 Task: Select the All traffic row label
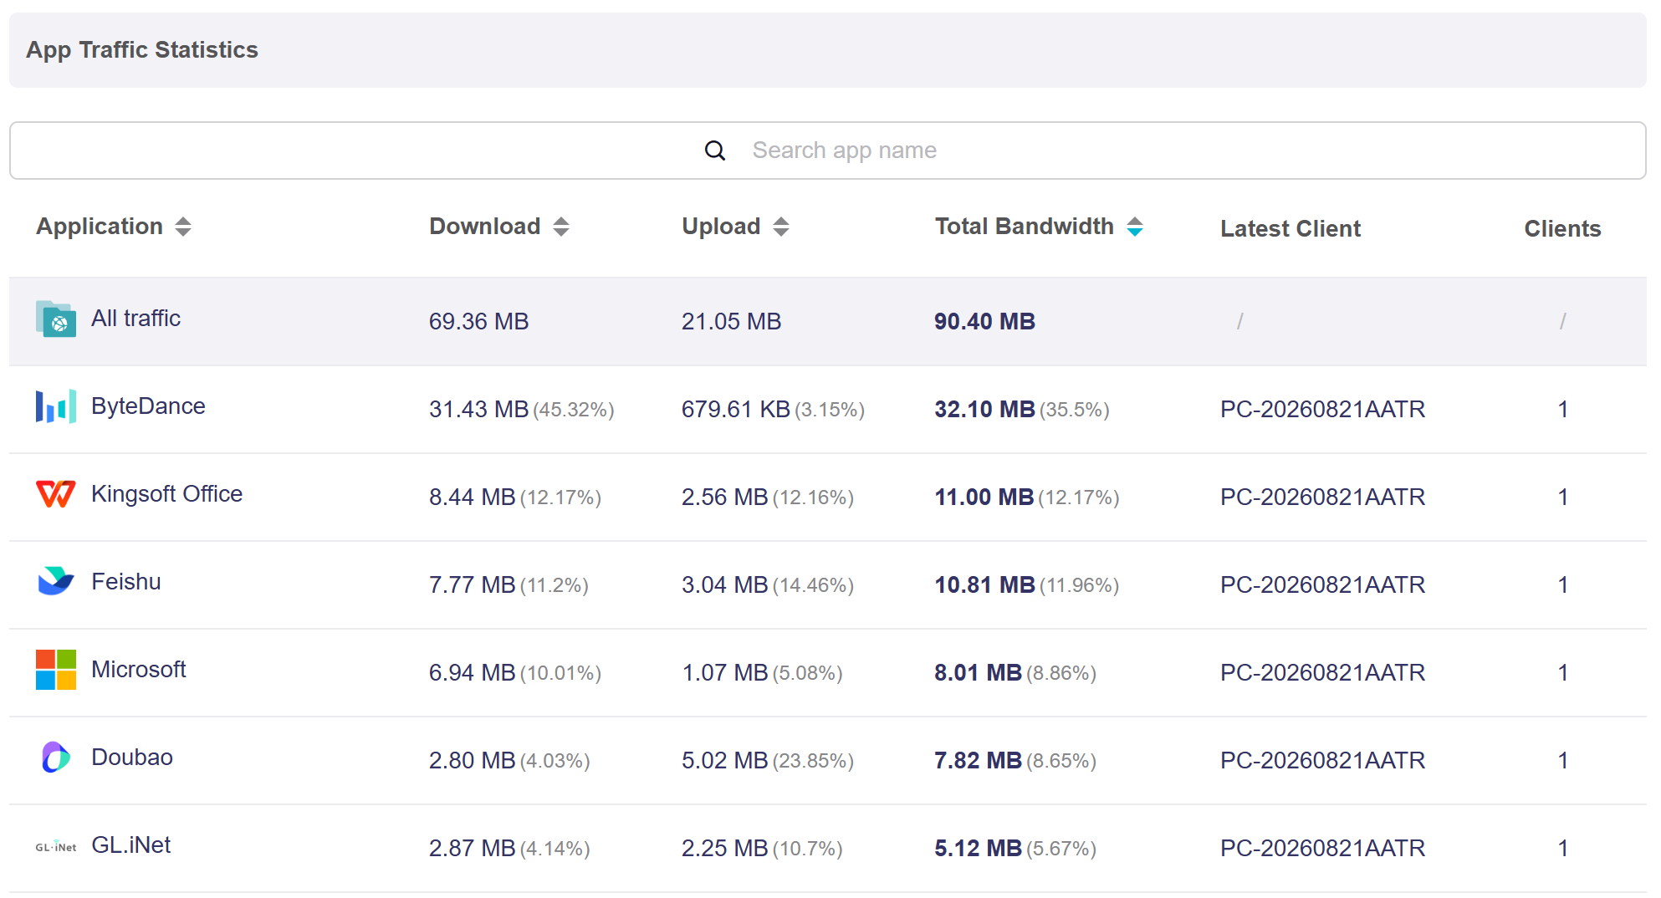pos(135,319)
